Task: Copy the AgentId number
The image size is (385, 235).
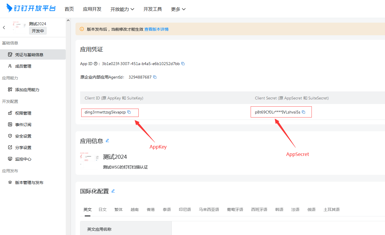Action: [155, 77]
